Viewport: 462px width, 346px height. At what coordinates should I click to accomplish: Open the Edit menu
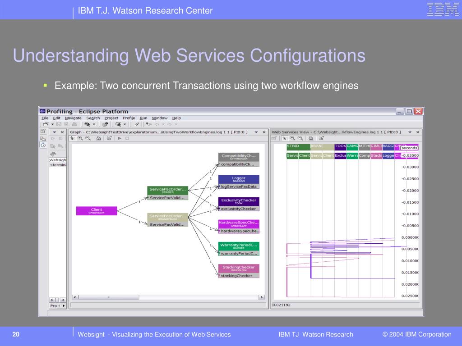pyautogui.click(x=56, y=118)
